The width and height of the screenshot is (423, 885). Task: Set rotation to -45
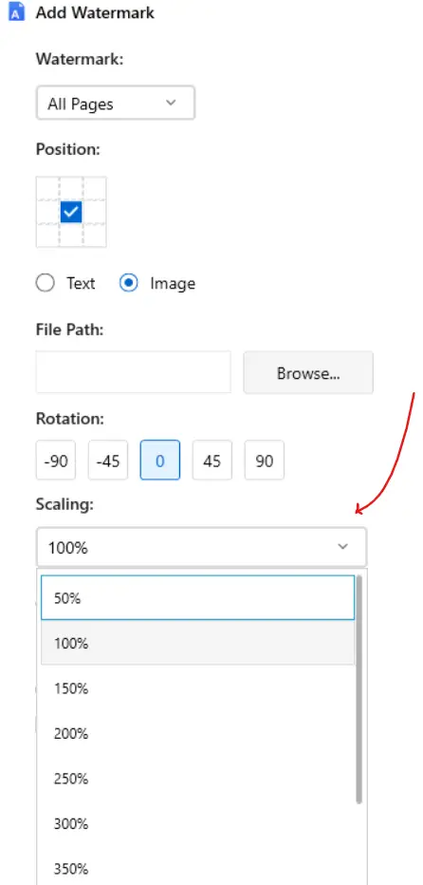(x=108, y=461)
